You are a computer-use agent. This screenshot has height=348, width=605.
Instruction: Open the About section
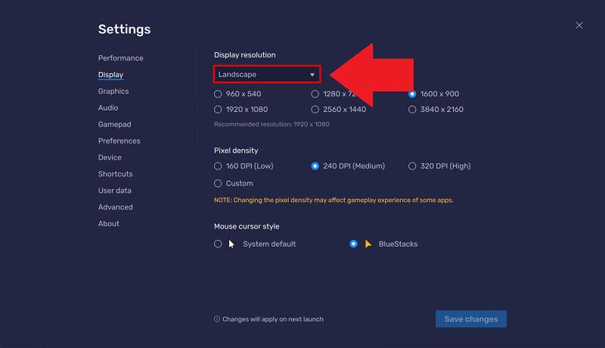[109, 224]
